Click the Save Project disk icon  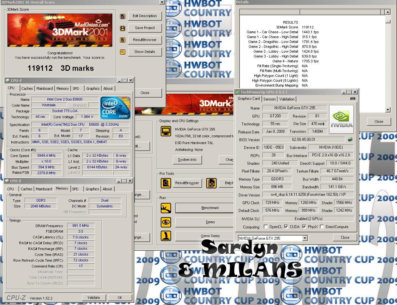pos(123,28)
